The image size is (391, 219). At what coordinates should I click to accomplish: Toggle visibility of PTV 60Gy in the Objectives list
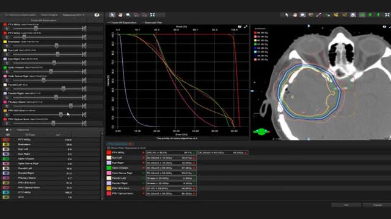pos(6,140)
